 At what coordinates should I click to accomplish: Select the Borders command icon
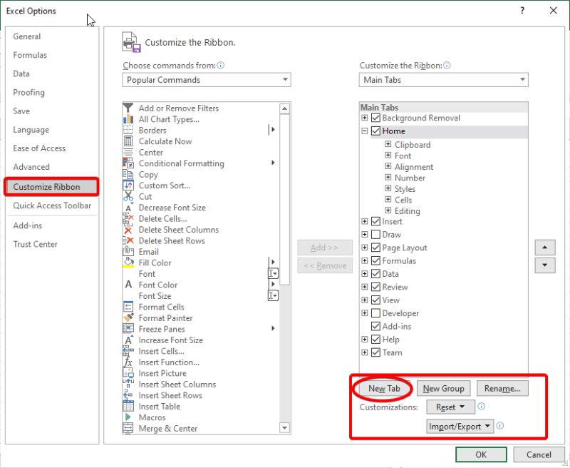pos(129,130)
